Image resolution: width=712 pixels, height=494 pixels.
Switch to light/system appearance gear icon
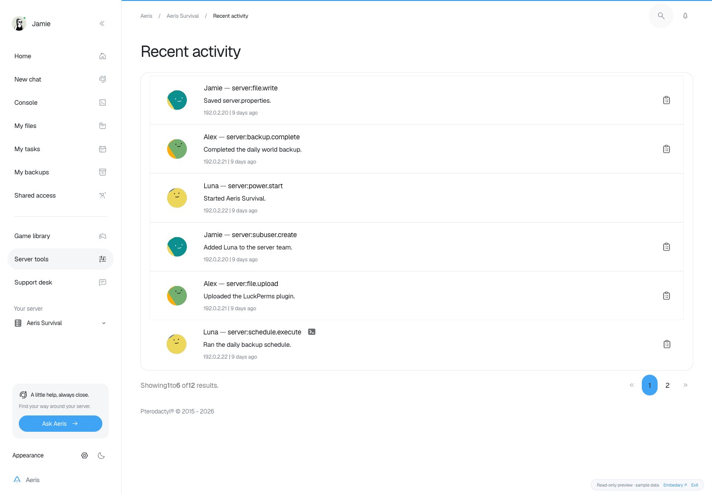coord(85,455)
